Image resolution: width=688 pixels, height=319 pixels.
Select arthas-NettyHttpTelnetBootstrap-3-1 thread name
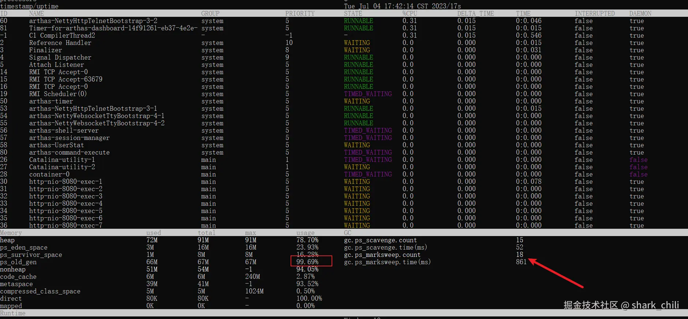[x=93, y=109]
